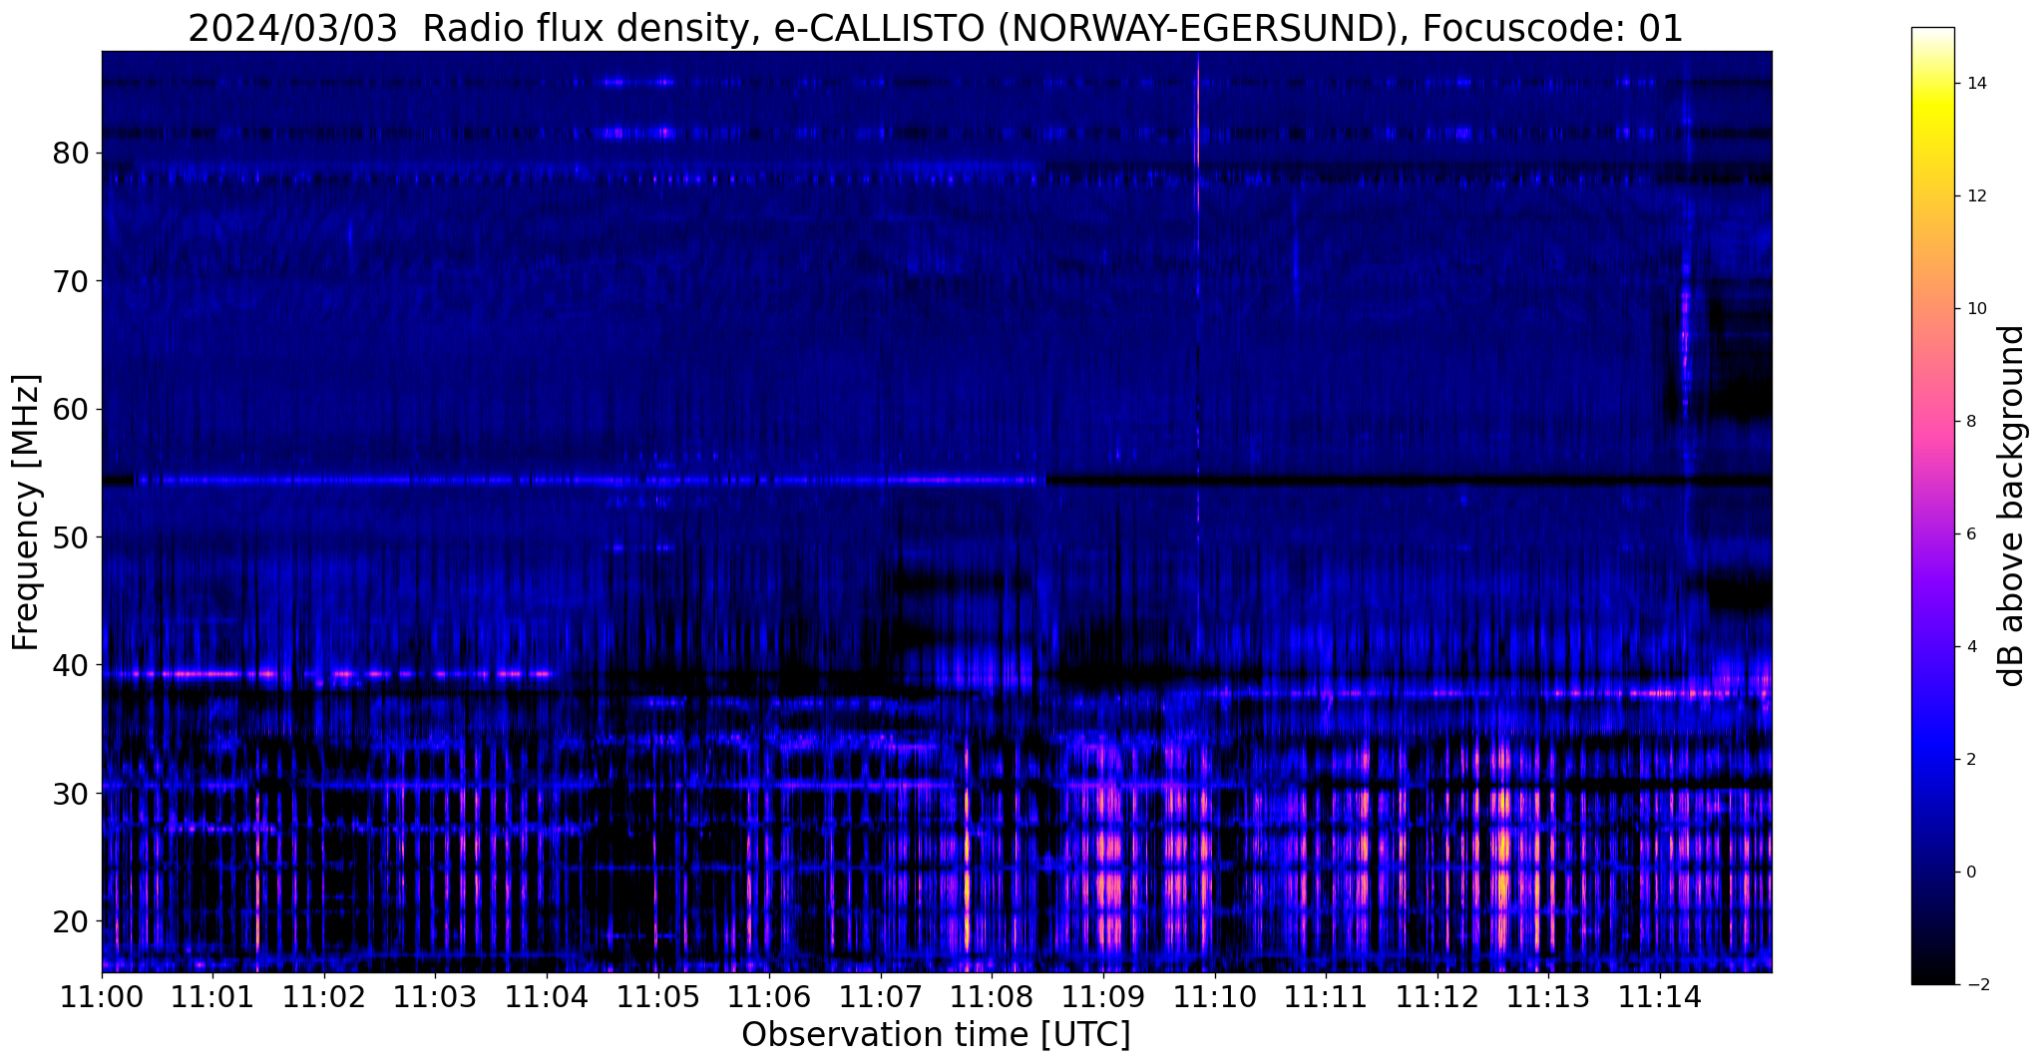The image size is (2042, 1064).
Task: Click the 'Frequency [MHz]' axis label
Action: (x=26, y=512)
